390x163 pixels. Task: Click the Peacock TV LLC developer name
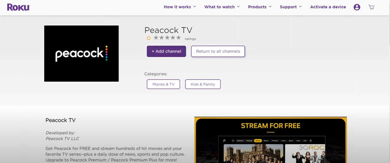tap(62, 138)
